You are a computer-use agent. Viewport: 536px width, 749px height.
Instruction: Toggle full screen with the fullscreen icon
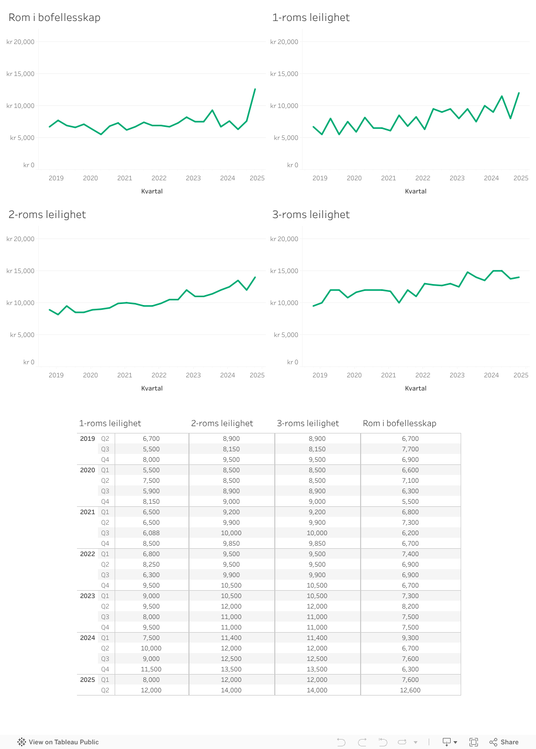(x=474, y=742)
